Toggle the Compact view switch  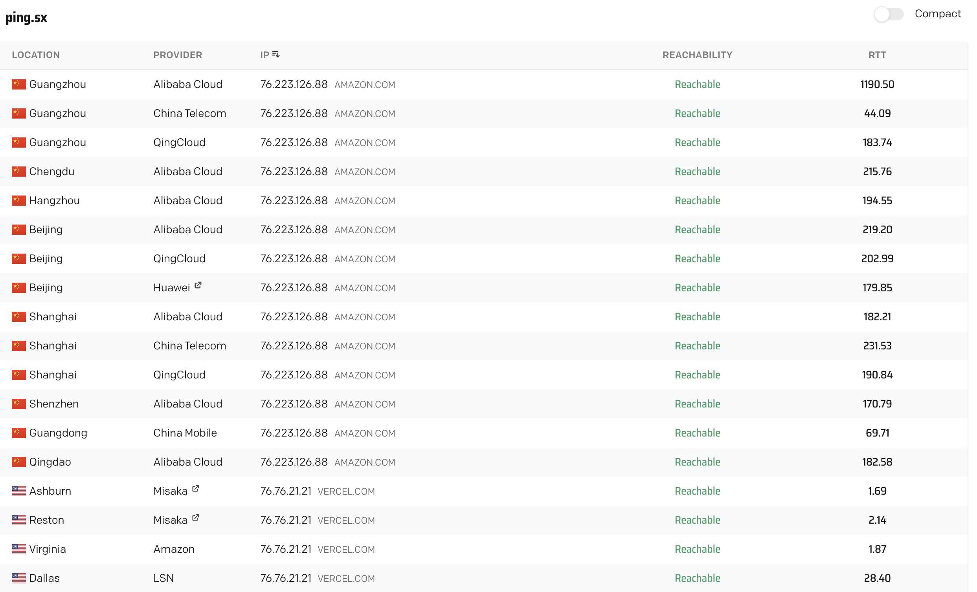pos(889,14)
